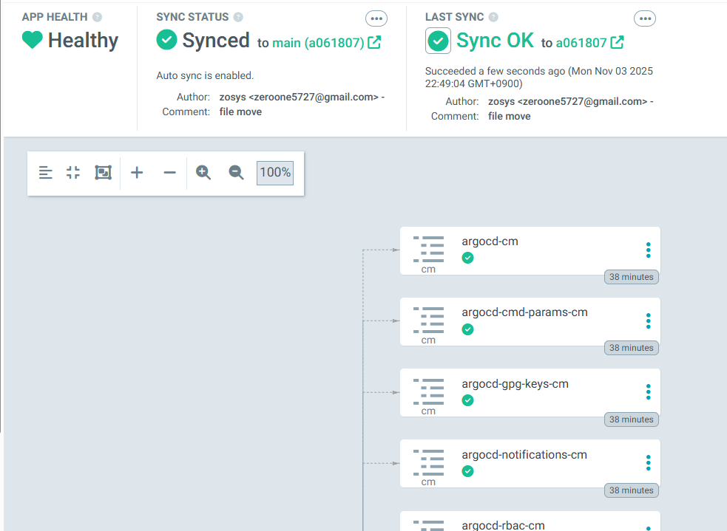Click the App Health help question icon
The height and width of the screenshot is (531, 727).
click(x=97, y=17)
